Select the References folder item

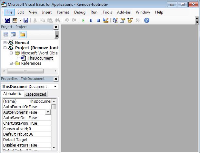coord(31,63)
